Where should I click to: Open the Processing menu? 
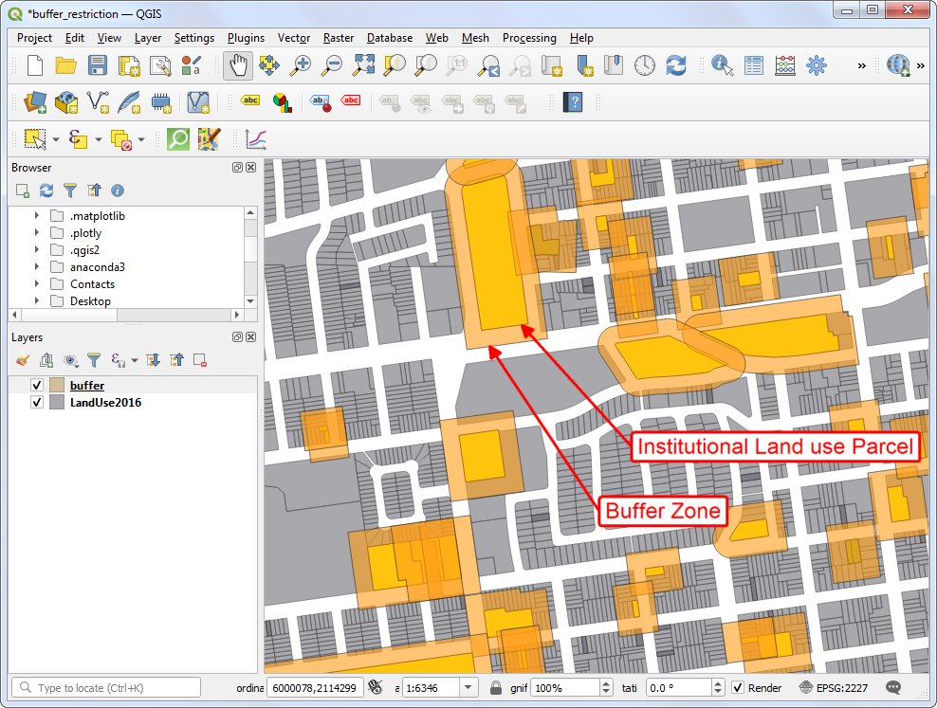[x=529, y=38]
